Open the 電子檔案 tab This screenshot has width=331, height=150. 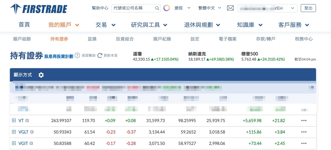pyautogui.click(x=228, y=39)
